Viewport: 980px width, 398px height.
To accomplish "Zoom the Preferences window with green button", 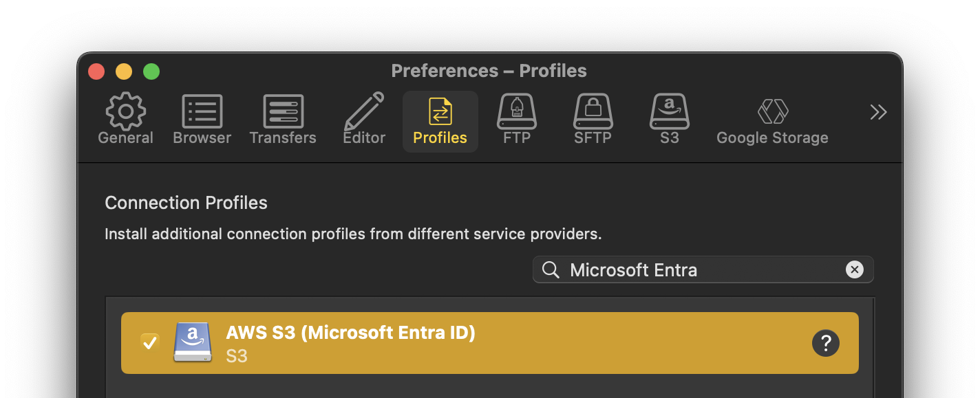I will click(x=151, y=71).
